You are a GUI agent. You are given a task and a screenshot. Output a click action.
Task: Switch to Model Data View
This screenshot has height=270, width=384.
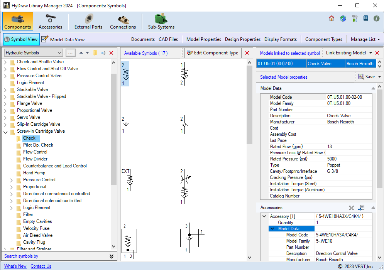[x=63, y=39]
